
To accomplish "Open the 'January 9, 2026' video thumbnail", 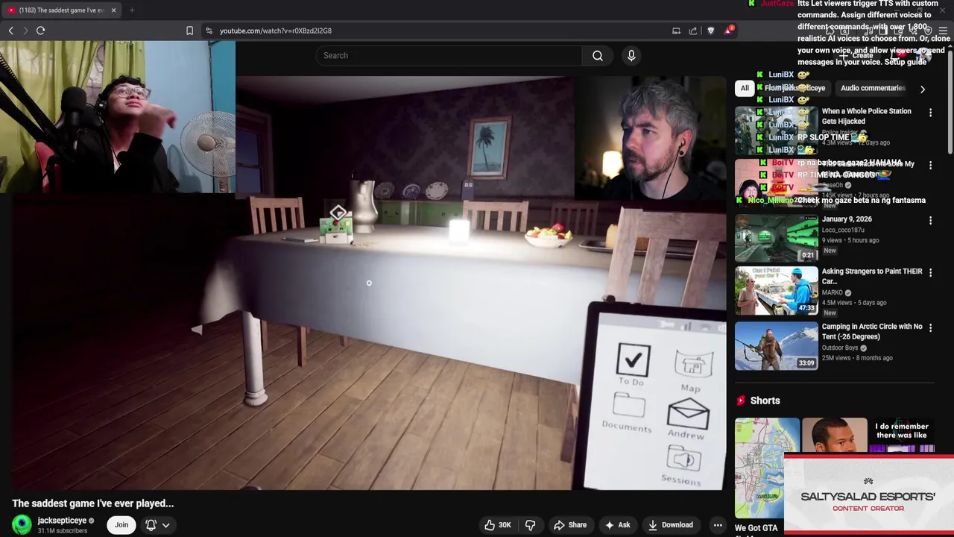I will pyautogui.click(x=777, y=238).
